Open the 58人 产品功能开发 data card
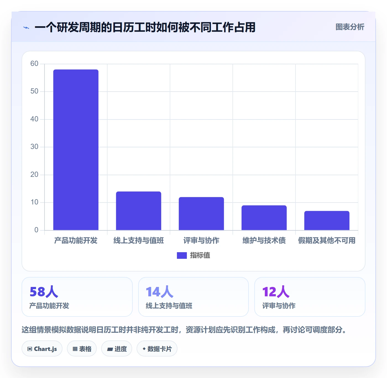This screenshot has width=387, height=378. coord(77,297)
